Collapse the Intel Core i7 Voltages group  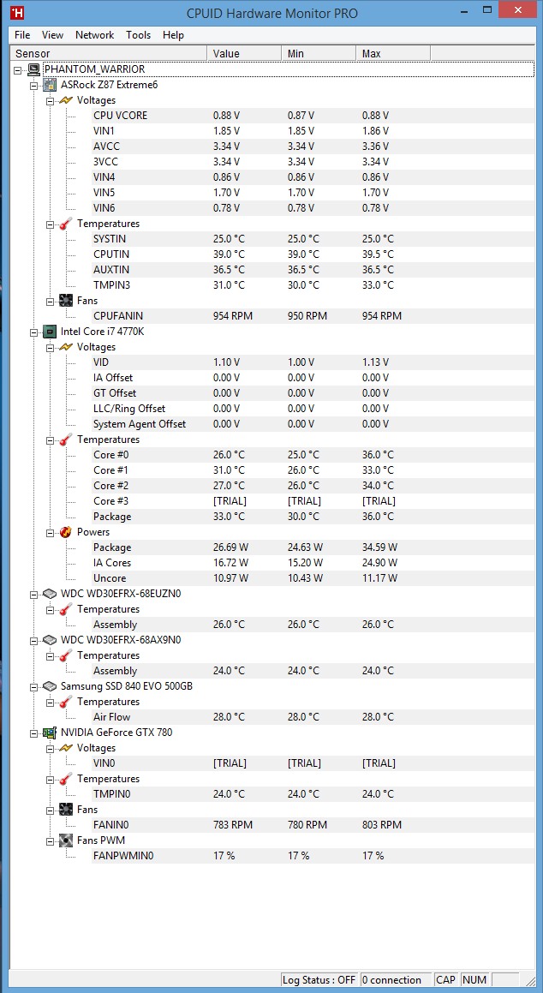pyautogui.click(x=50, y=347)
